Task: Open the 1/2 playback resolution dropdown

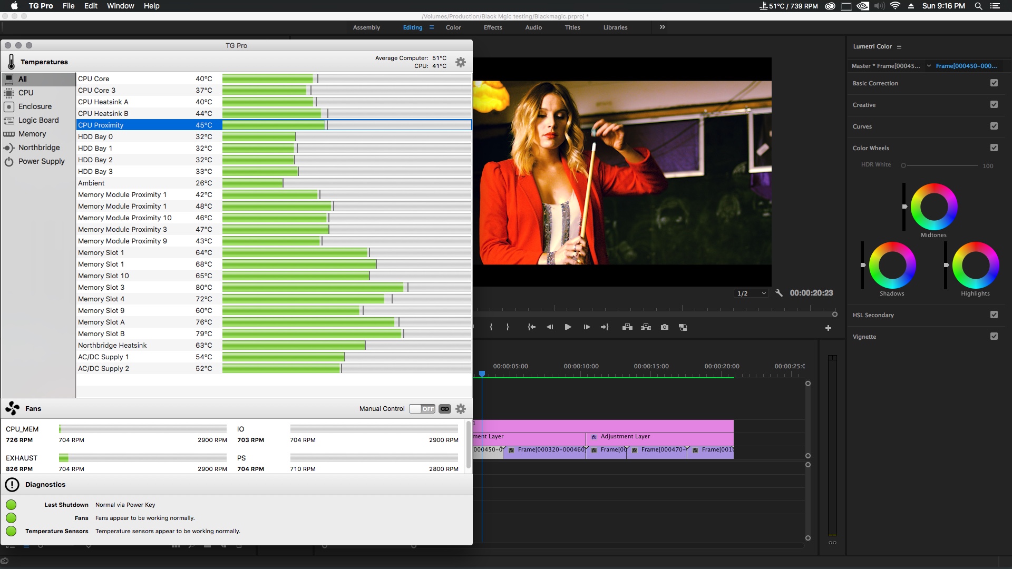Action: point(752,293)
